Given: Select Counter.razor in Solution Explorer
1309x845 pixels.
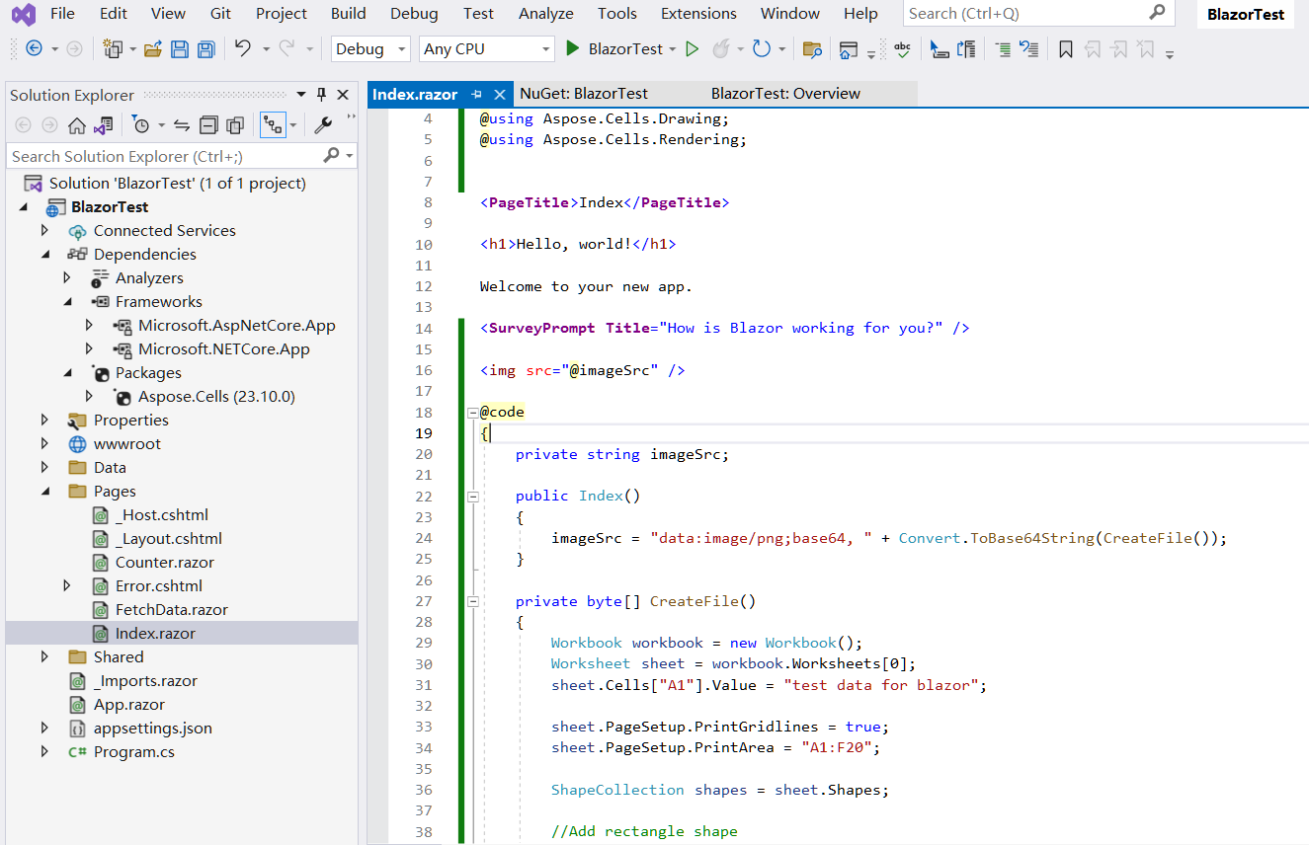Looking at the screenshot, I should pos(164,563).
